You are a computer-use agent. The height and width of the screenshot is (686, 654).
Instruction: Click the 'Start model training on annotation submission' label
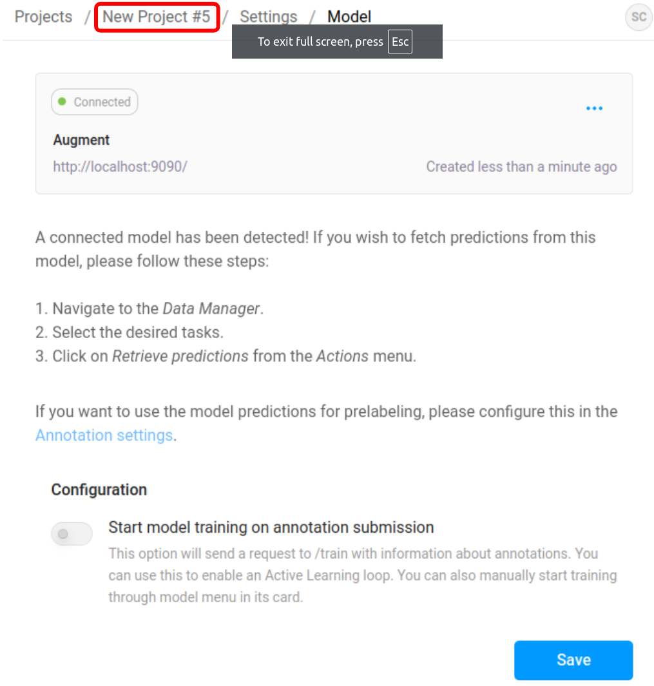tap(271, 527)
